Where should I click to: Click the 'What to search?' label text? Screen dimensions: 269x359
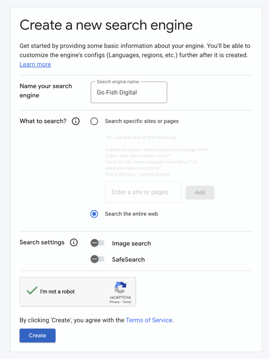(43, 121)
